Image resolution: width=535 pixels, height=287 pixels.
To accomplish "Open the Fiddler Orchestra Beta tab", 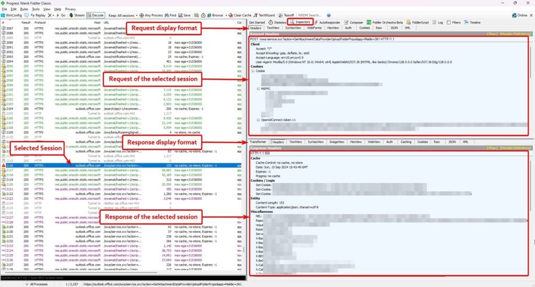I will pos(385,22).
